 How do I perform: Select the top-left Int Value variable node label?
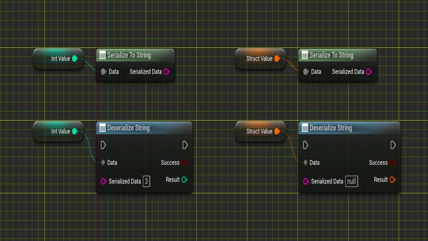click(x=61, y=58)
